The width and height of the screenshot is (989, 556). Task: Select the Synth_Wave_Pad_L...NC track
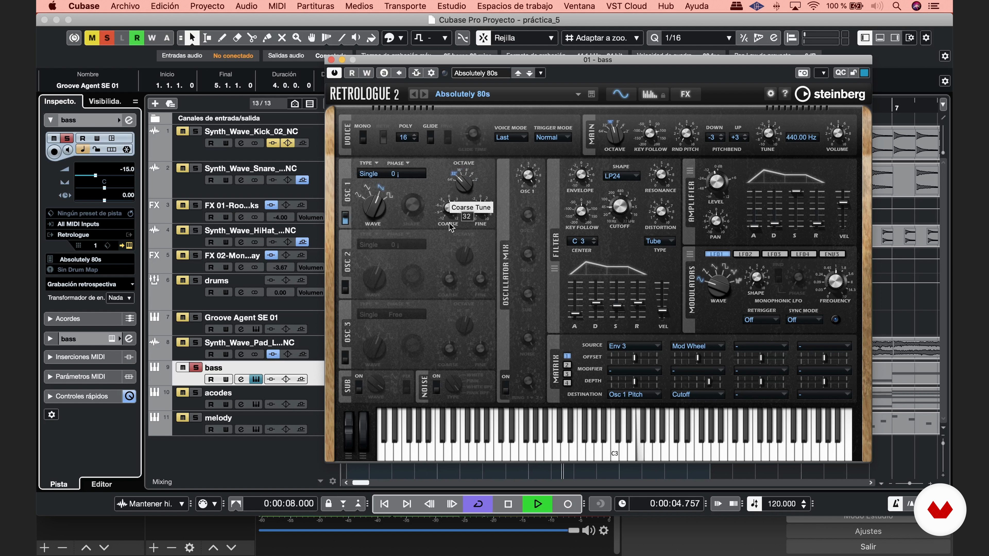[250, 343]
